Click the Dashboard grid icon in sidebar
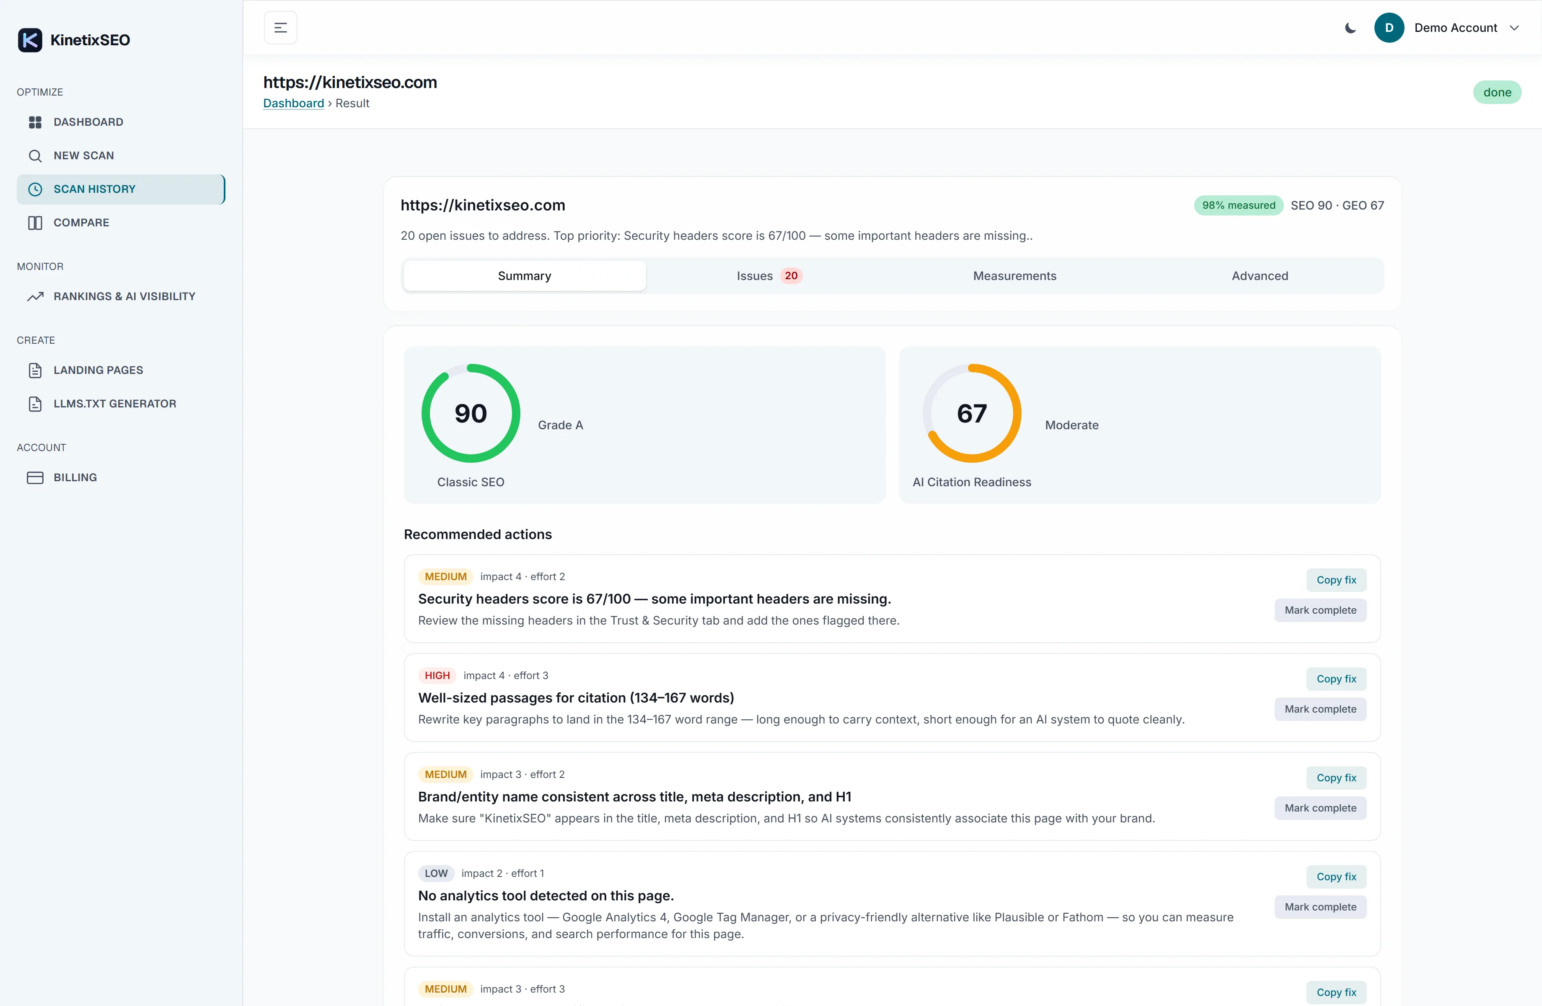Screen dimensions: 1542x1006 pos(35,122)
